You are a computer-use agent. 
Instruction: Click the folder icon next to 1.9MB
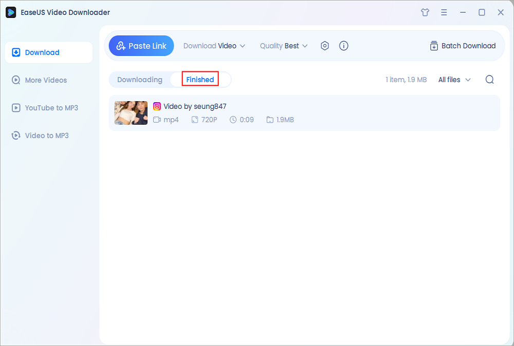270,120
